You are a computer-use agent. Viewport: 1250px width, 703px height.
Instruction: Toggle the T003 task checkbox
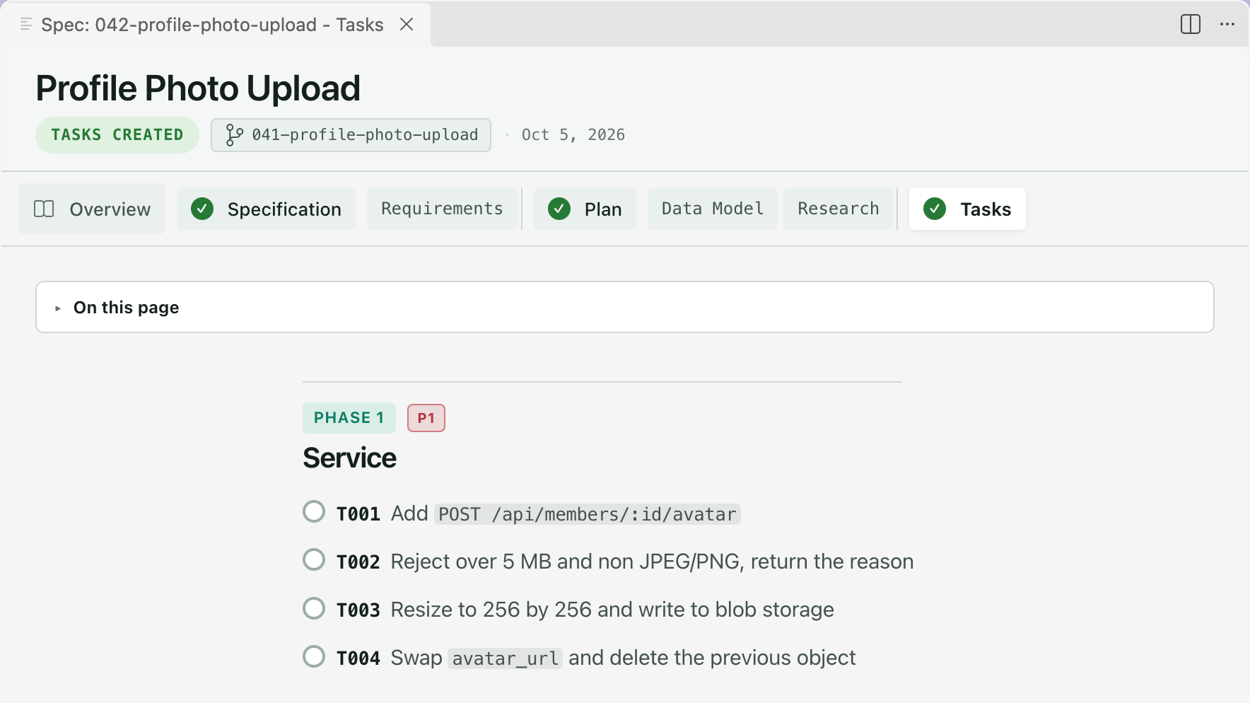click(314, 608)
